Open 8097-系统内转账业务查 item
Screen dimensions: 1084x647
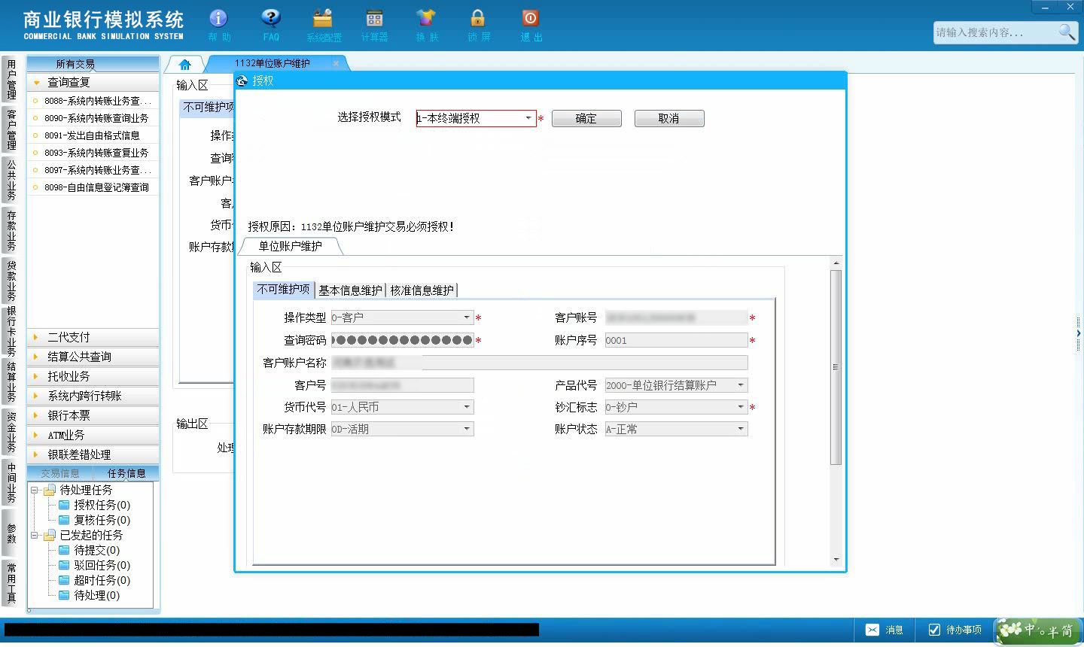[x=97, y=170]
